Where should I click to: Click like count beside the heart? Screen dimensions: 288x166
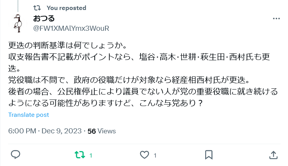(x=155, y=156)
